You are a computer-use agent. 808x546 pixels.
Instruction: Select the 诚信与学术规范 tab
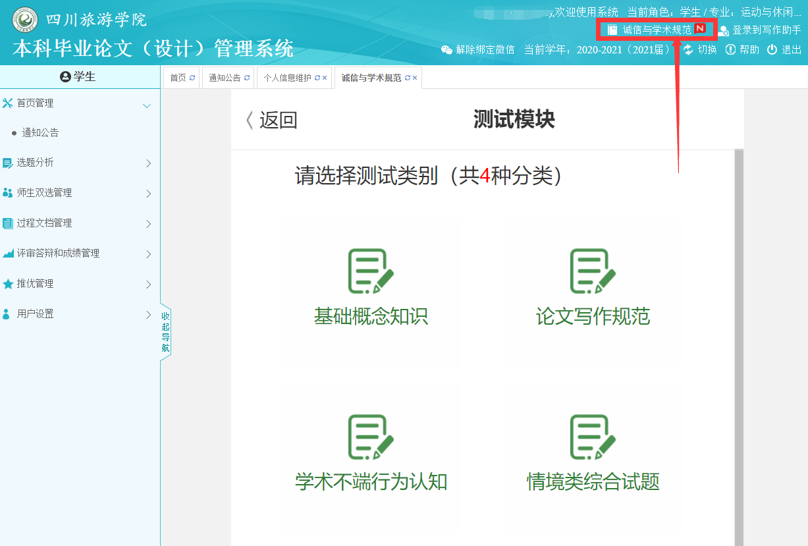pos(378,78)
